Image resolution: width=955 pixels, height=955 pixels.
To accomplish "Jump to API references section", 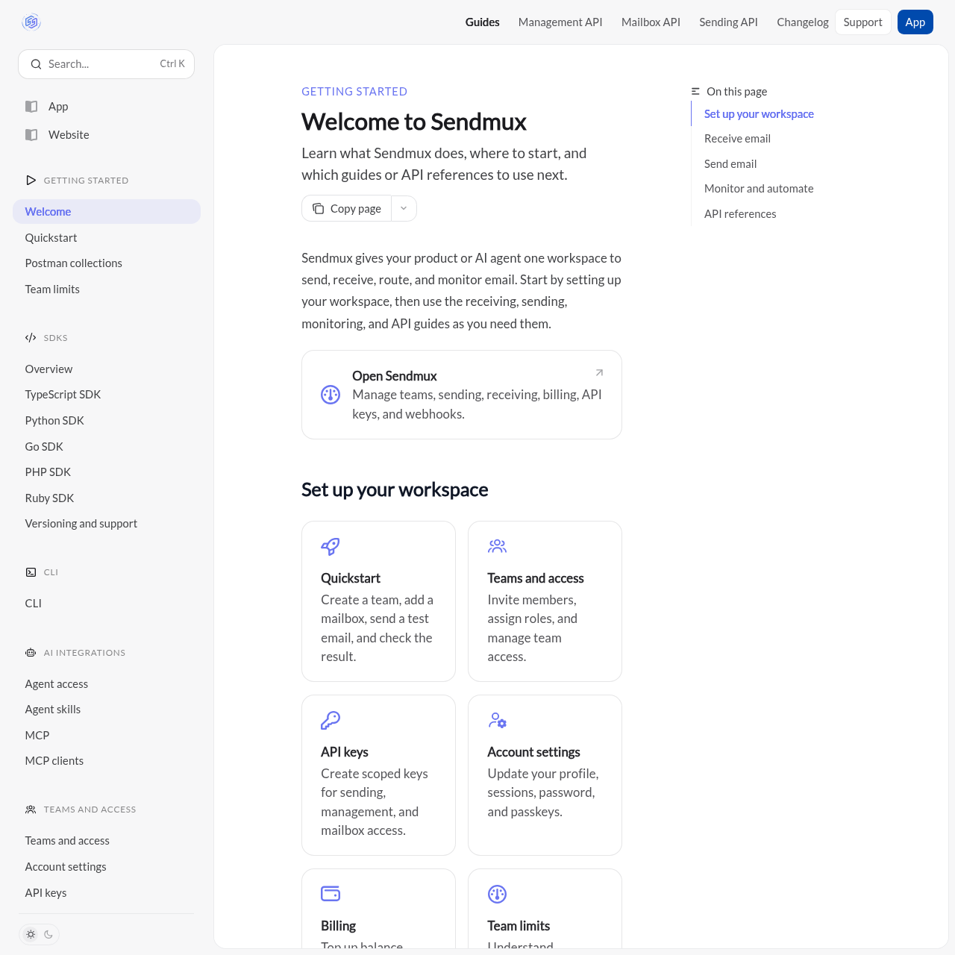I will tap(740, 214).
